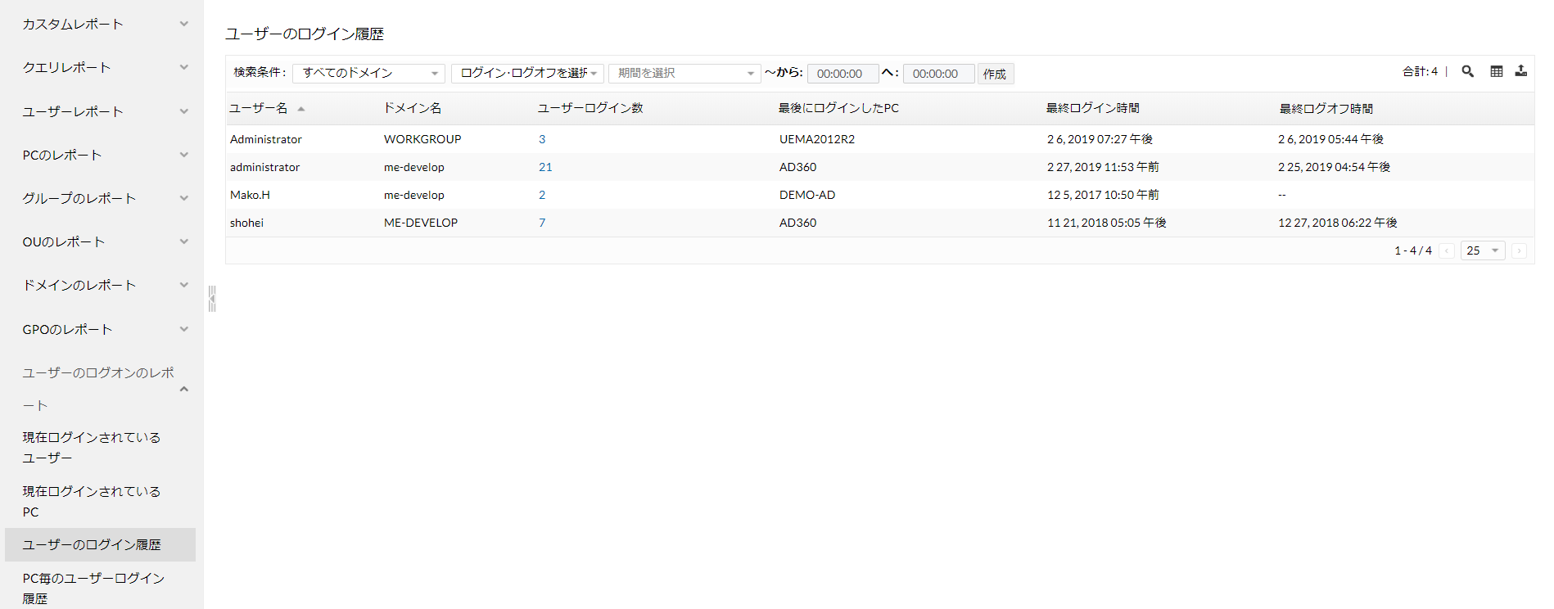Screen dimensions: 1554x609
Task: Click the ME-DEVELOP domain cell
Action: (421, 223)
